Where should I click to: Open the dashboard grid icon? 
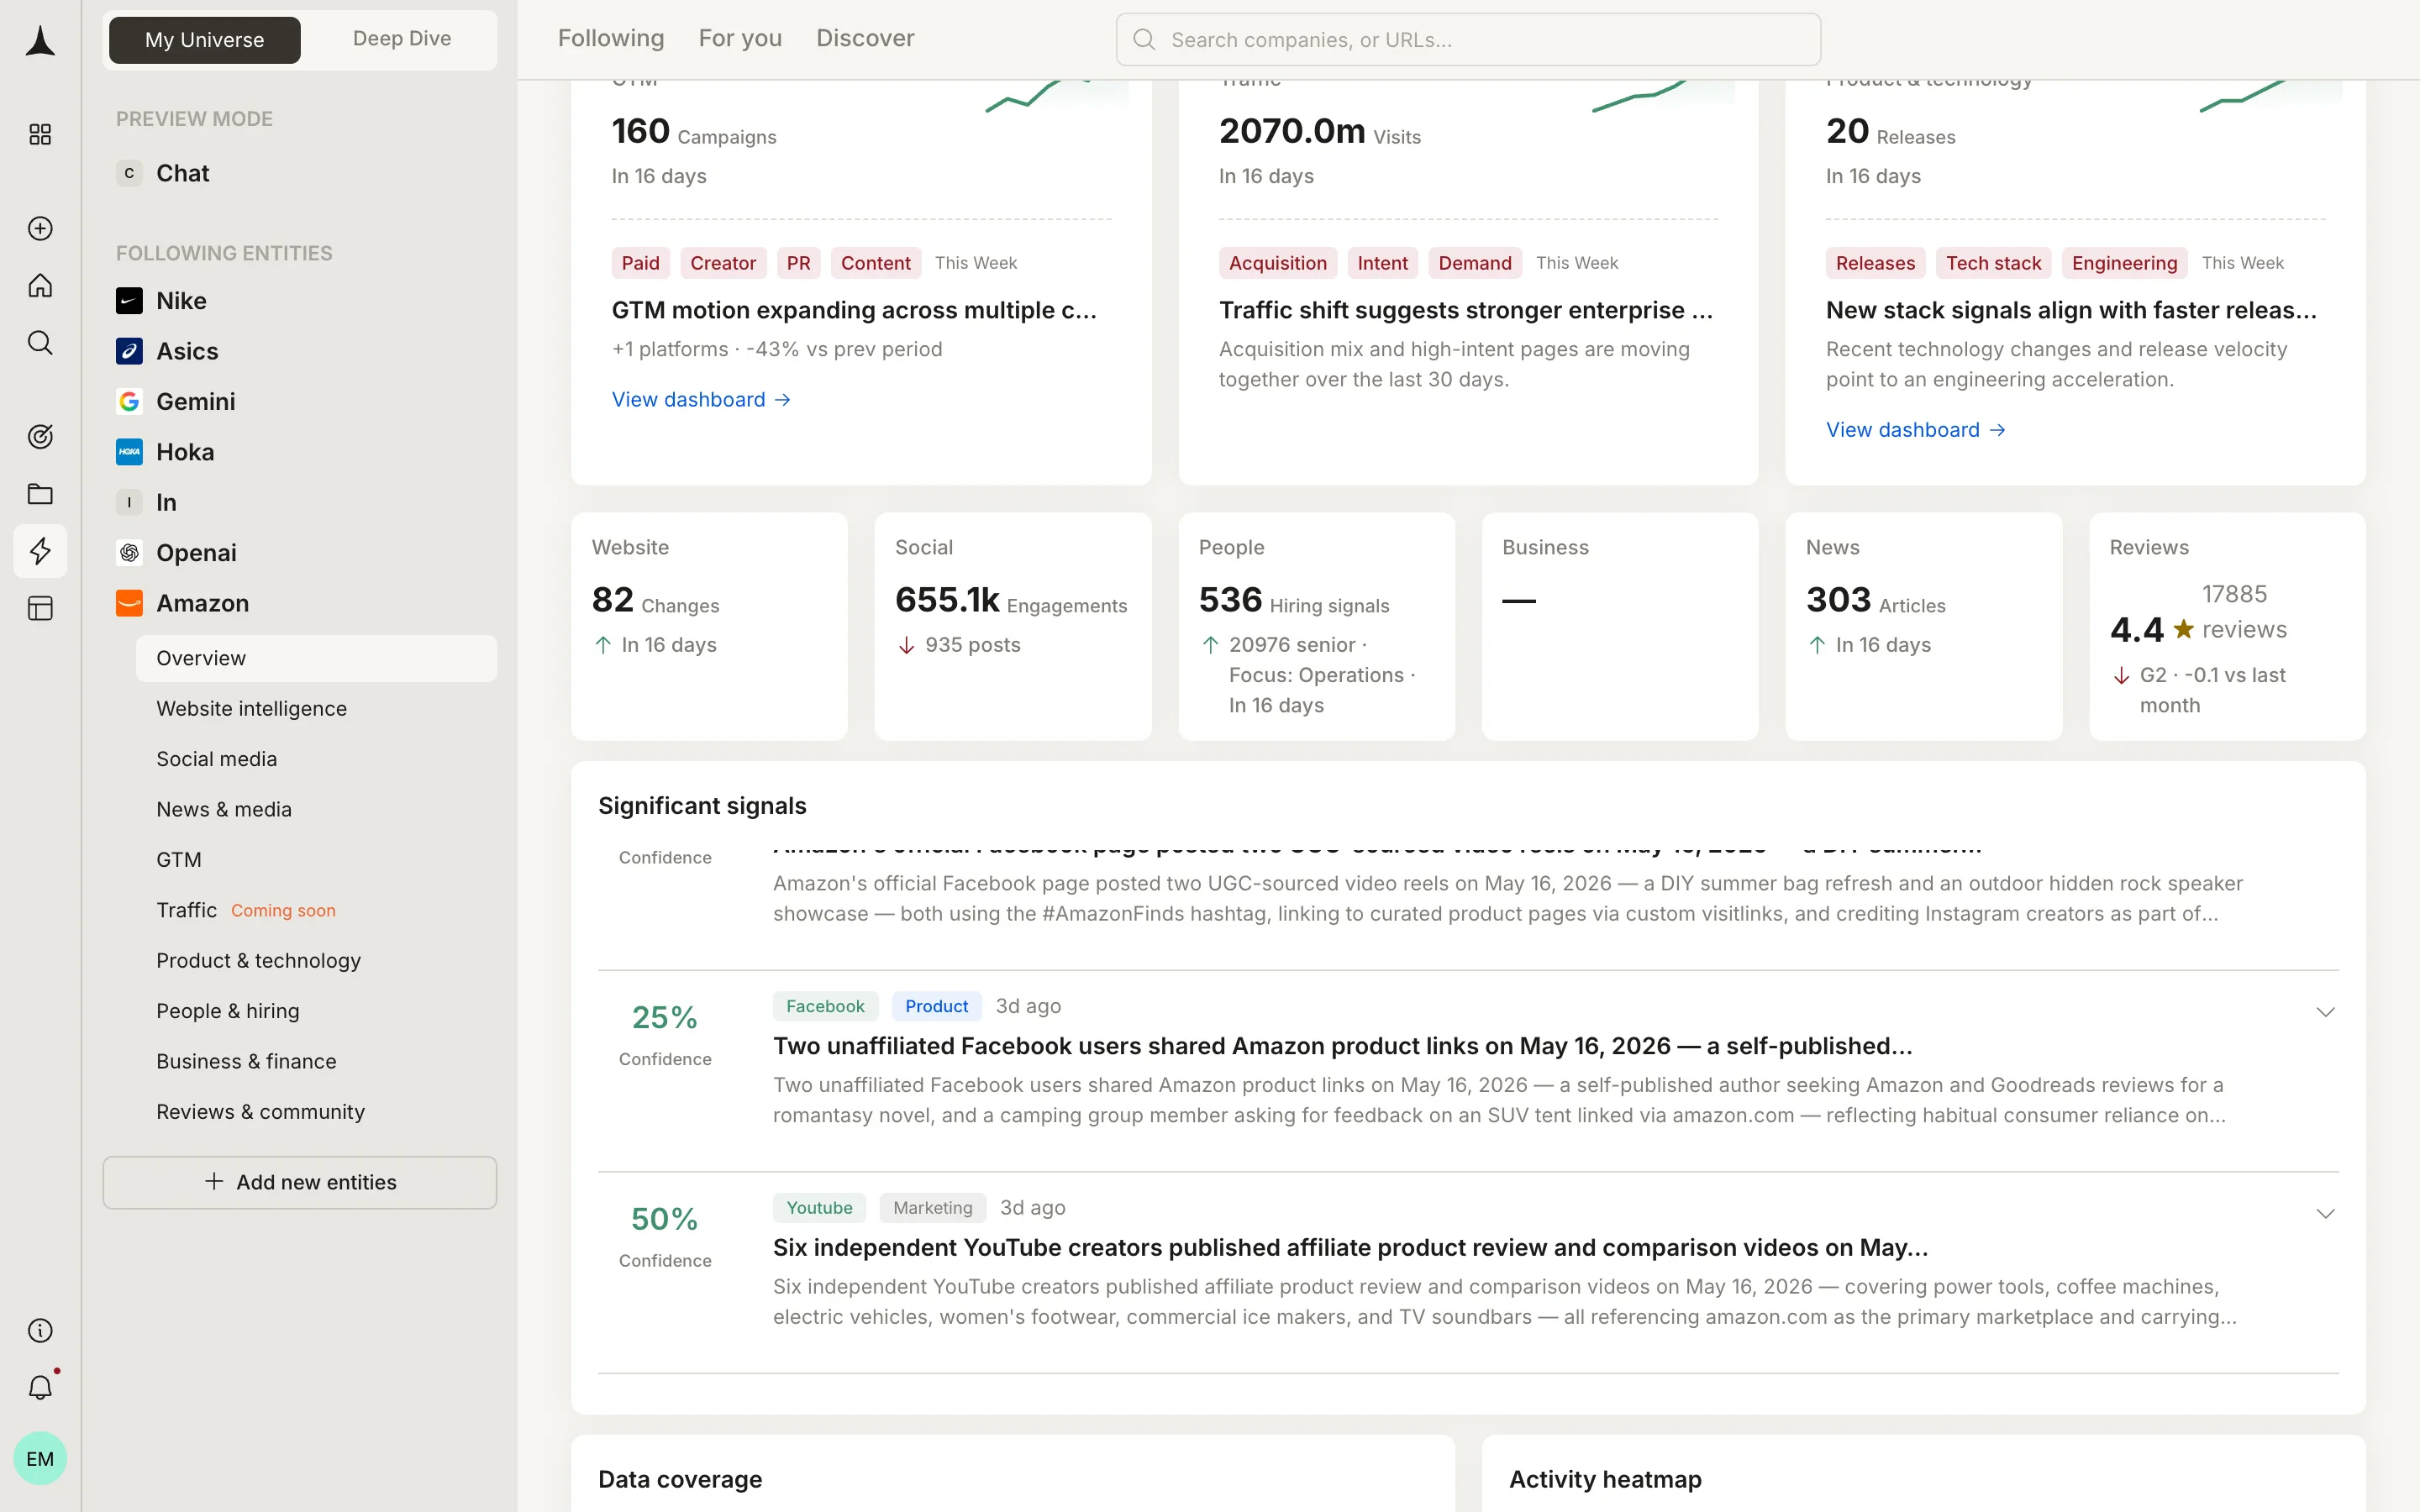pyautogui.click(x=40, y=134)
